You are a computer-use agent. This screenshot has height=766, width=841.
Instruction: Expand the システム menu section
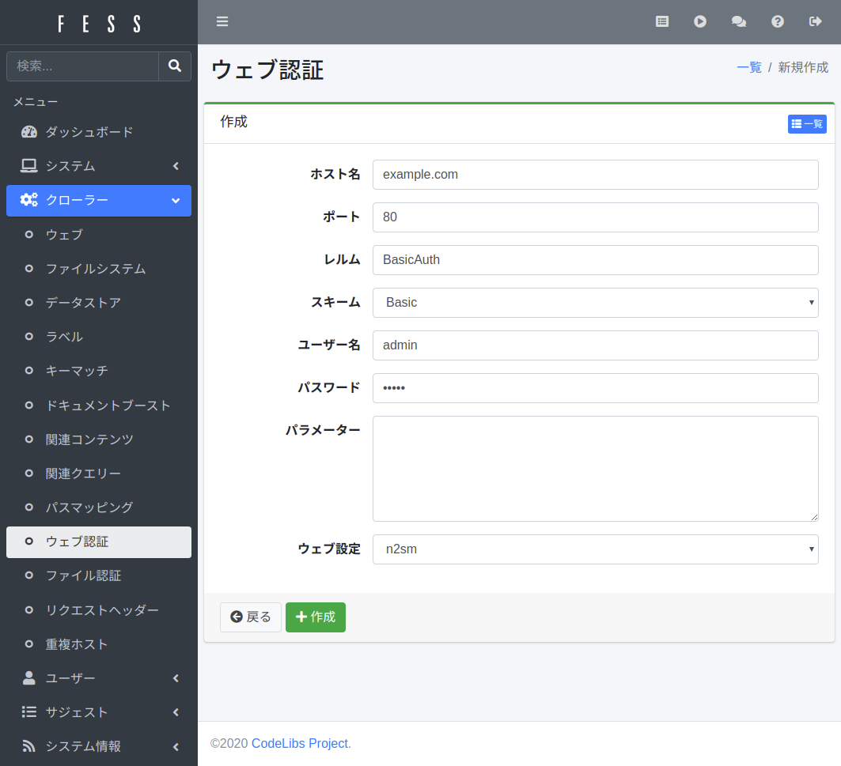click(x=98, y=166)
